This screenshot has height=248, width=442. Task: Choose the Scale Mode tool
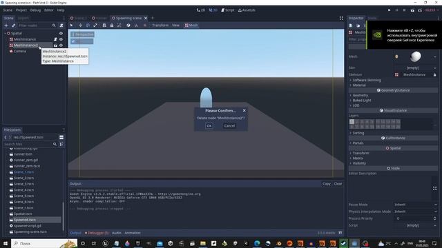click(x=95, y=25)
